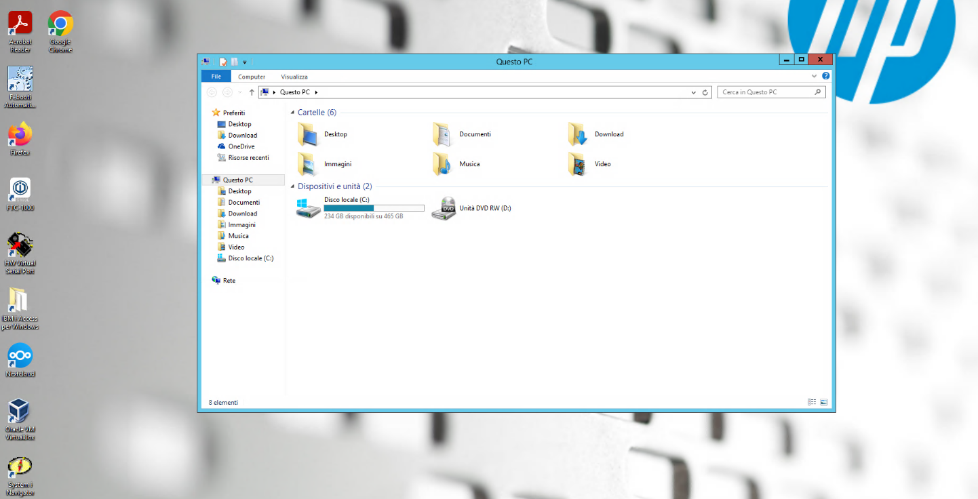Select the Firefox desktop shortcut

(20, 139)
